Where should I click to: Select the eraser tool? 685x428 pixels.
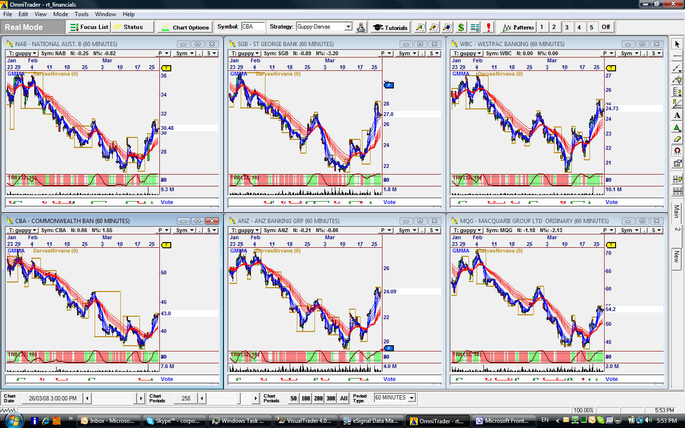coord(677,139)
